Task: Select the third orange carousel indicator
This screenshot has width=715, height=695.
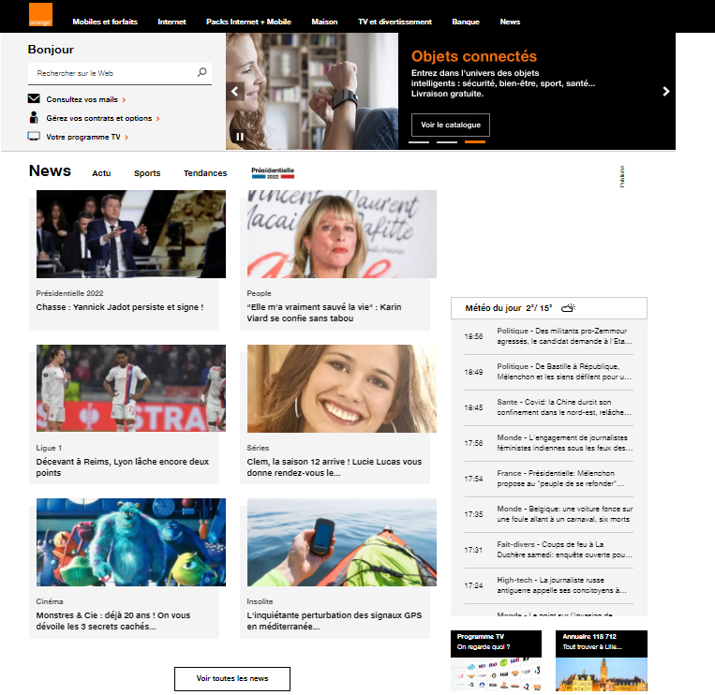Action: [475, 142]
